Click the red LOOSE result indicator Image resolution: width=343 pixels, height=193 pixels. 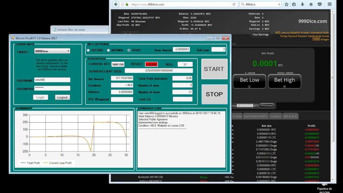point(151,64)
